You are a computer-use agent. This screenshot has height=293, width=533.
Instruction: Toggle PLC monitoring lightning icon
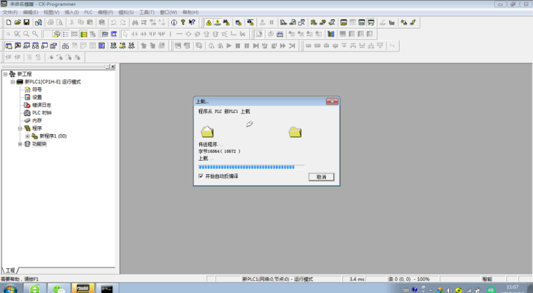[x=218, y=23]
